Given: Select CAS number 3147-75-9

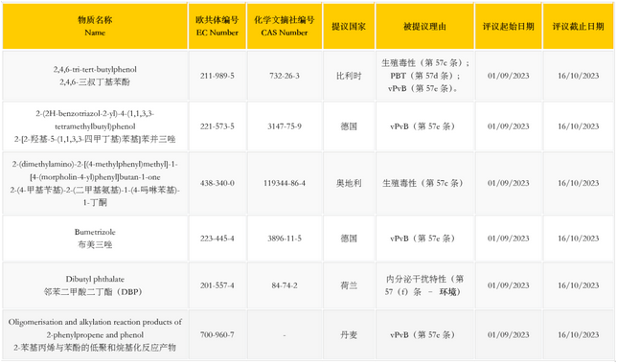Looking at the screenshot, I should (285, 126).
